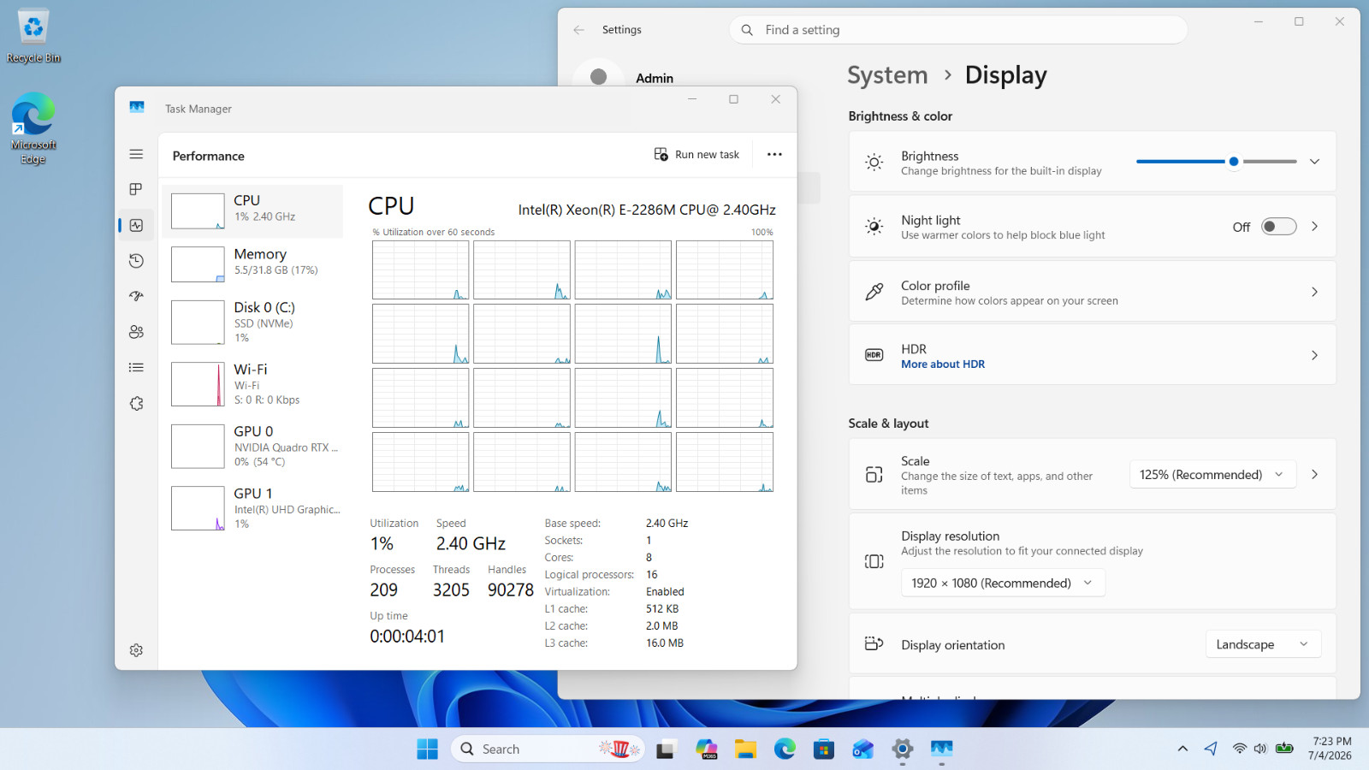This screenshot has height=770, width=1369.
Task: Open Task Manager more options ellipsis
Action: (774, 155)
